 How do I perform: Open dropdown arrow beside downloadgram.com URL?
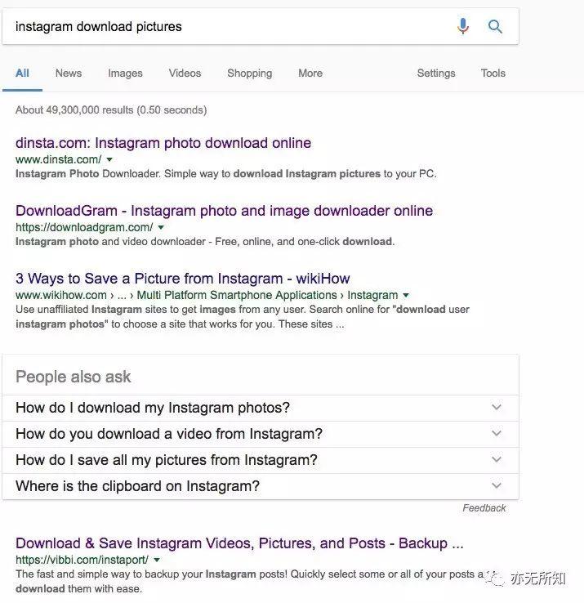(161, 227)
